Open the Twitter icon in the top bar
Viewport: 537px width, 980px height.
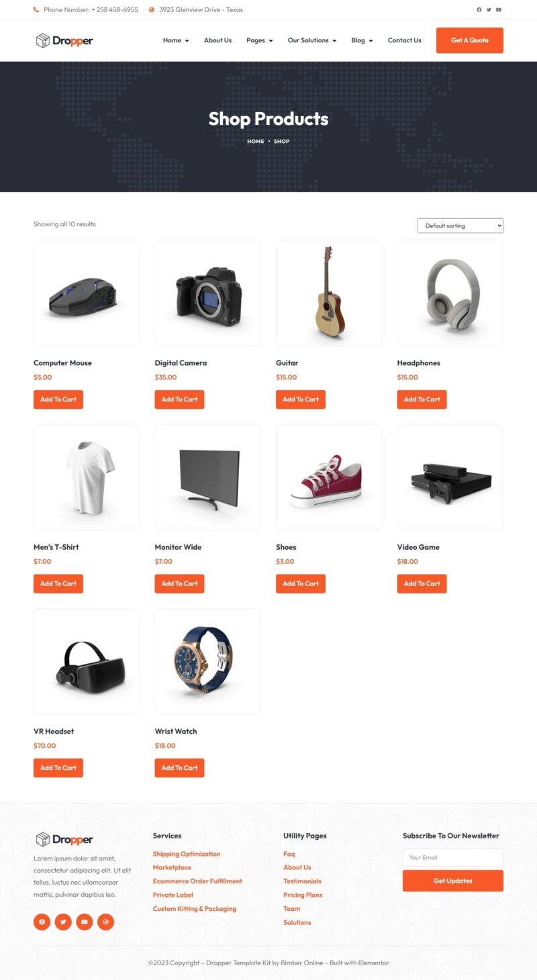[x=489, y=10]
